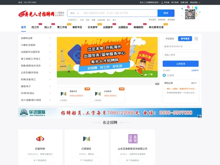Open 寿光高考日语 nav item

click(x=156, y=27)
